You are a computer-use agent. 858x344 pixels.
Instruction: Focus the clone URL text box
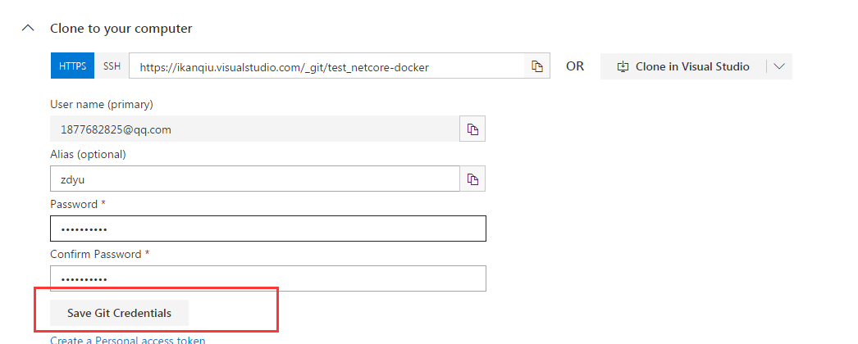coord(326,66)
